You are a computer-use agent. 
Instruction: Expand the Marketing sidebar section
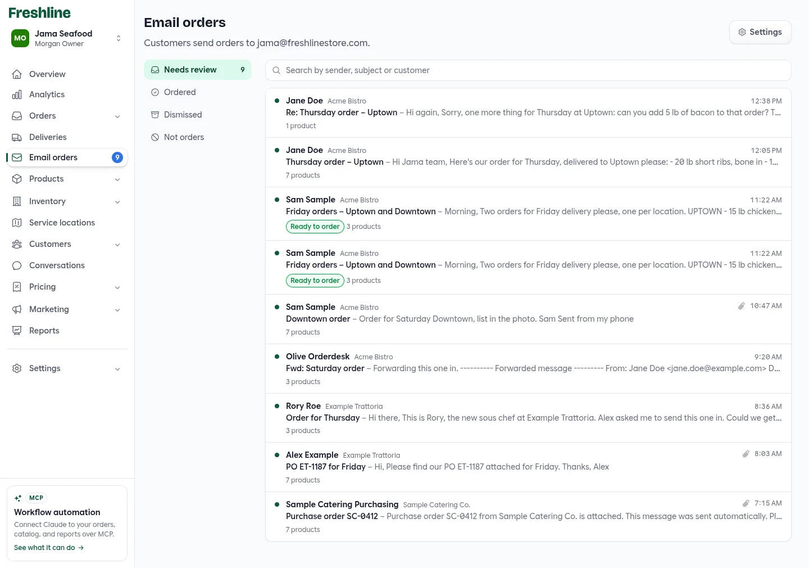point(117,310)
